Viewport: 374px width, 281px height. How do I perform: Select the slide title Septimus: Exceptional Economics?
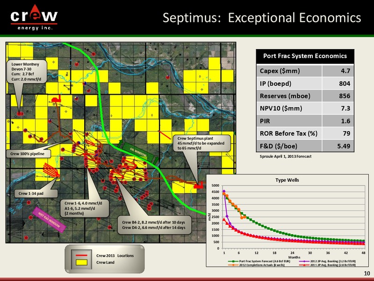[262, 18]
